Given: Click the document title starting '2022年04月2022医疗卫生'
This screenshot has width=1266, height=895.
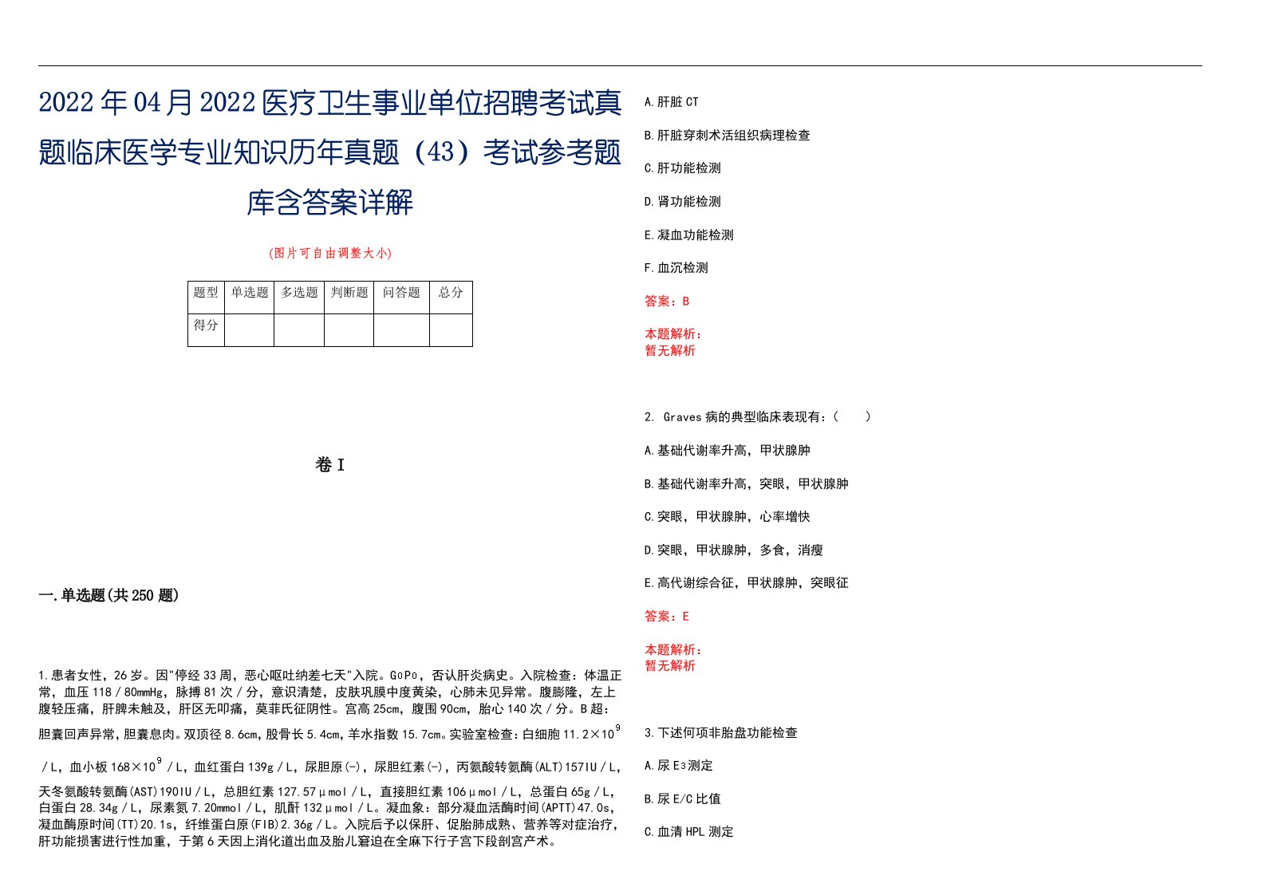Looking at the screenshot, I should click(330, 152).
